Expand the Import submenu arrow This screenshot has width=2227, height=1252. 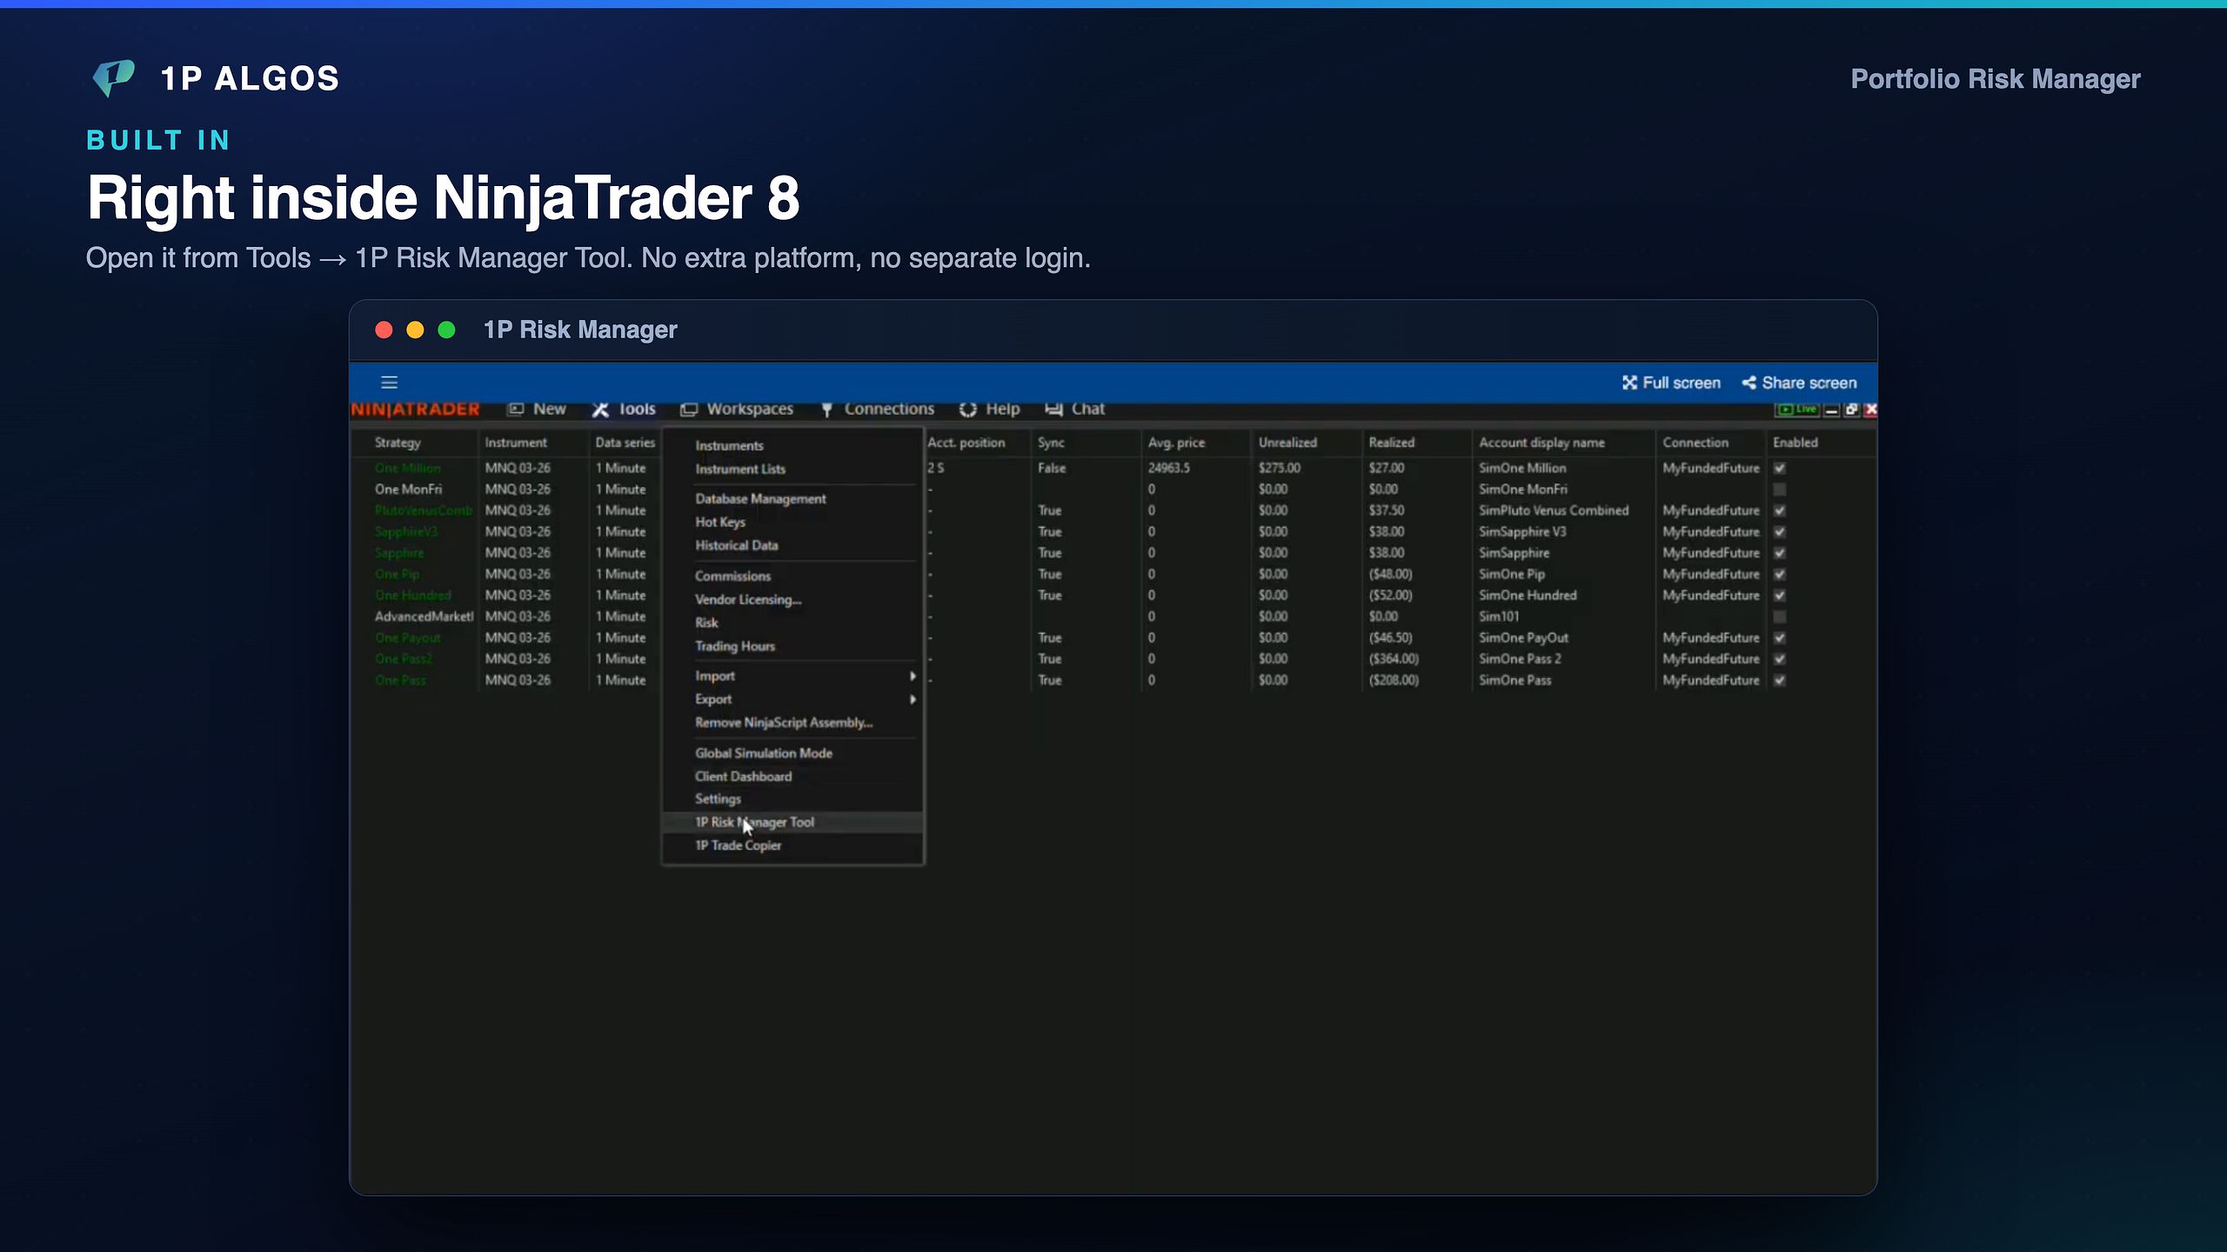point(913,676)
